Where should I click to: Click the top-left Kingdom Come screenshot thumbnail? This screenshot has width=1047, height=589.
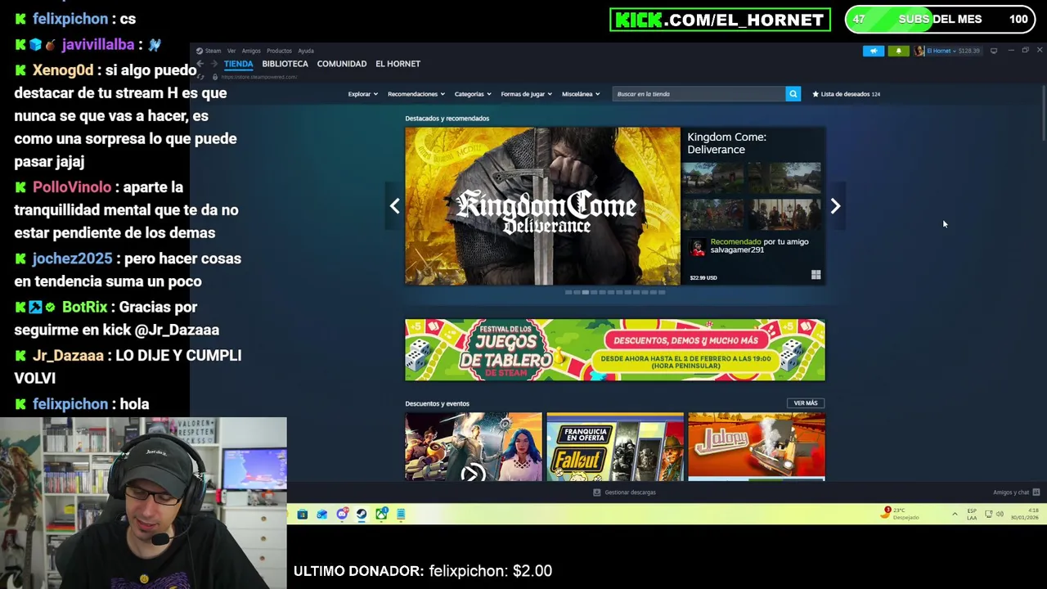pyautogui.click(x=715, y=178)
